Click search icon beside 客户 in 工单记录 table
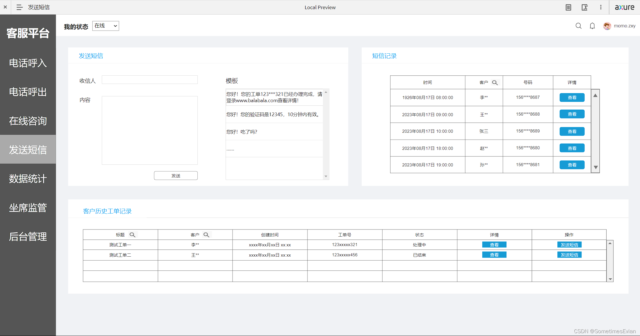This screenshot has height=336, width=640. point(206,235)
